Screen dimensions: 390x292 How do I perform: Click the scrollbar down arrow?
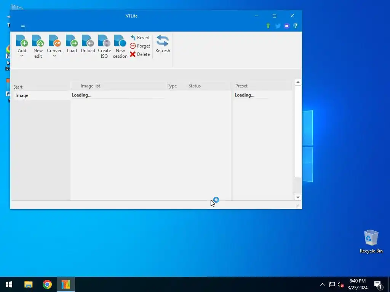pos(298,197)
